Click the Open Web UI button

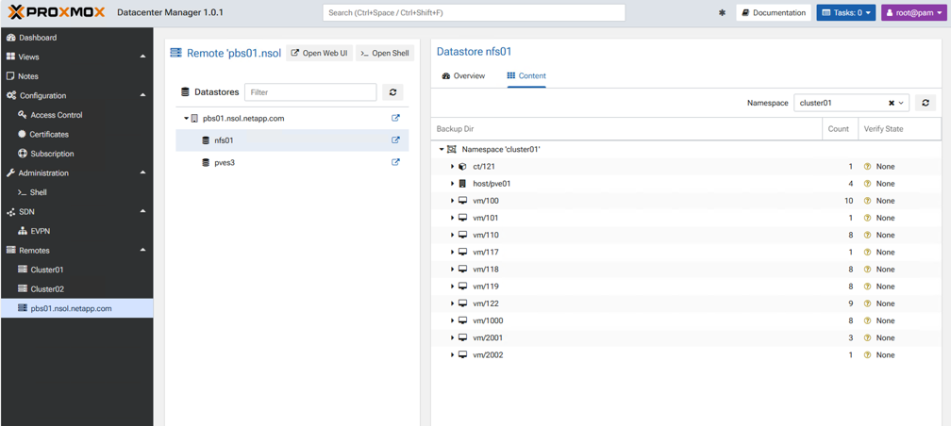319,53
